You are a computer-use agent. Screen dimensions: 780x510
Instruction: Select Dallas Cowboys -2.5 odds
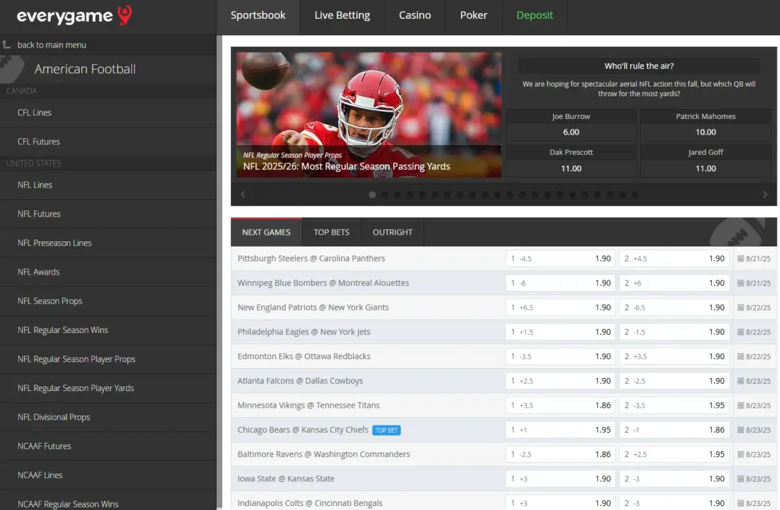[674, 381]
